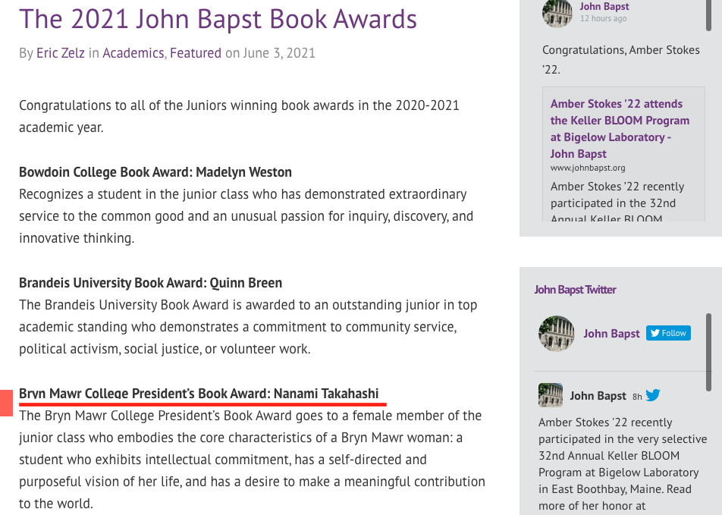Click the Facebook feed scrollbar
722x515 pixels.
(708, 16)
